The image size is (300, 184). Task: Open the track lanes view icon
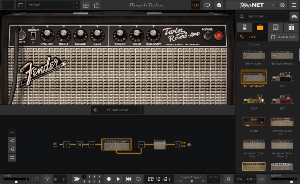click(76, 179)
